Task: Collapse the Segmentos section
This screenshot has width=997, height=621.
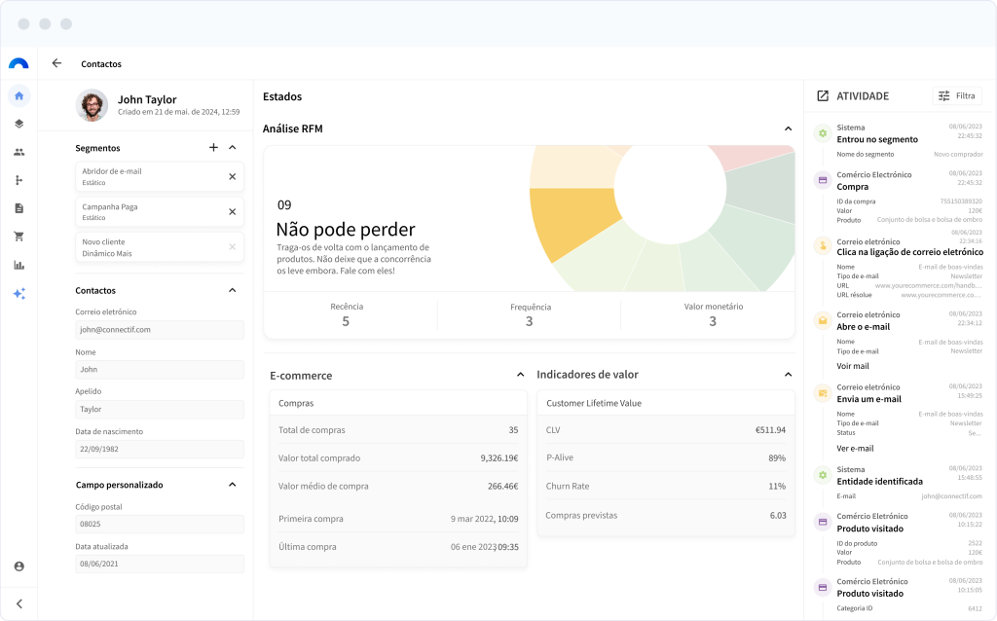Action: coord(232,148)
